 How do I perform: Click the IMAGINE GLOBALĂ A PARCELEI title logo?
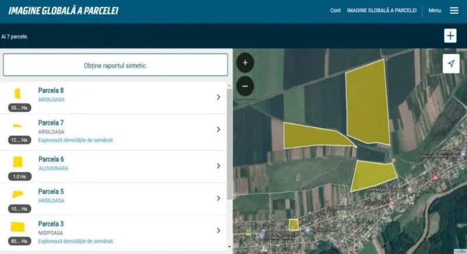click(x=63, y=11)
